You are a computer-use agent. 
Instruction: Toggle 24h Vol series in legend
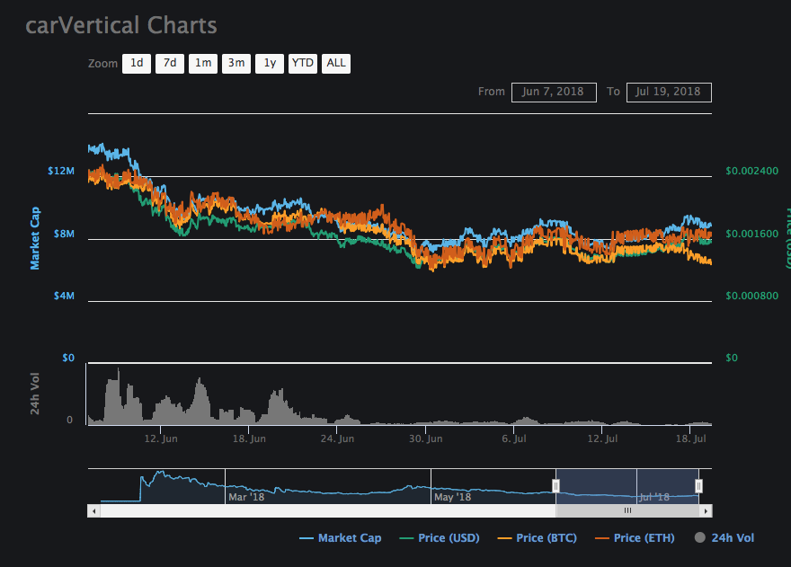(724, 538)
